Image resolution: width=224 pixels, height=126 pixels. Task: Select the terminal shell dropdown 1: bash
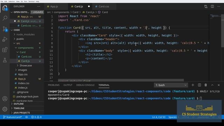(x=171, y=85)
